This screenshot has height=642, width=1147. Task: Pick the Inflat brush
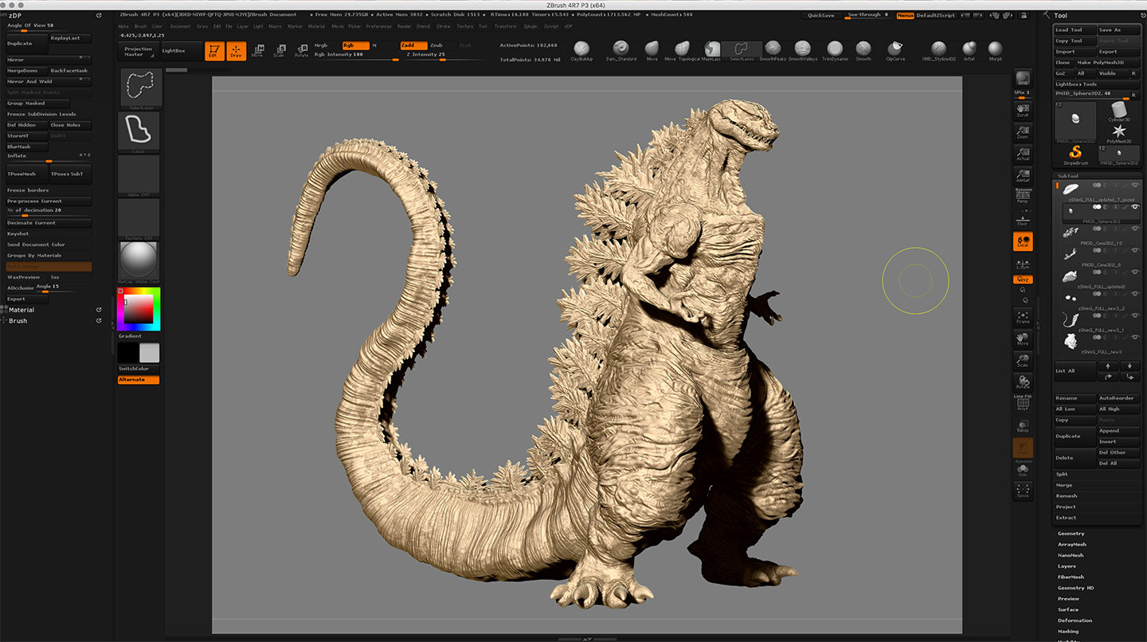pyautogui.click(x=969, y=50)
